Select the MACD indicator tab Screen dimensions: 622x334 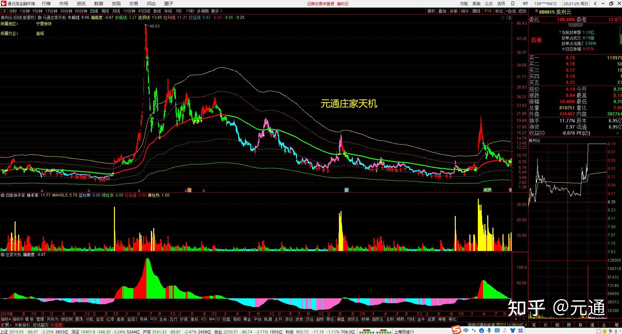[x=214, y=319]
